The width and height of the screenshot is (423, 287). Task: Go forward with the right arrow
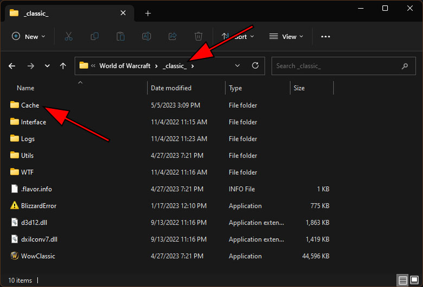click(x=31, y=66)
